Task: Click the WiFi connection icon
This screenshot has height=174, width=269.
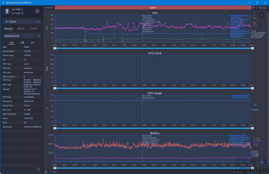Action: (x=36, y=21)
